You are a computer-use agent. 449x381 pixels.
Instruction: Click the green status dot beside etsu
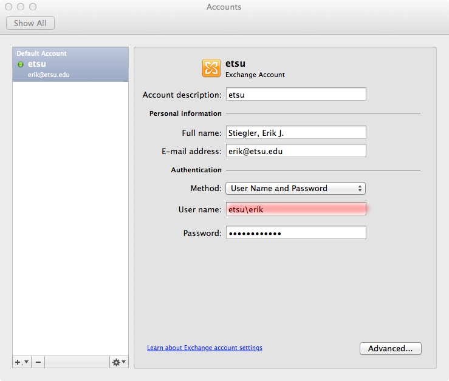(21, 64)
